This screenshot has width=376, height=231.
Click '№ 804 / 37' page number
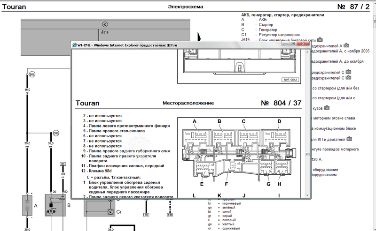tap(281, 103)
